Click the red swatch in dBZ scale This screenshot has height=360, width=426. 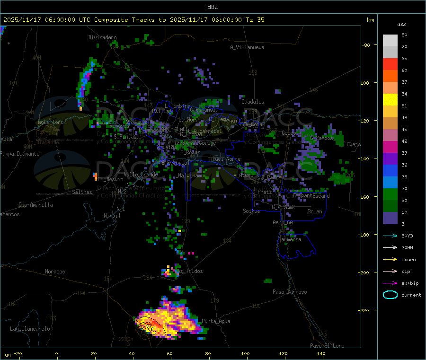coord(390,64)
